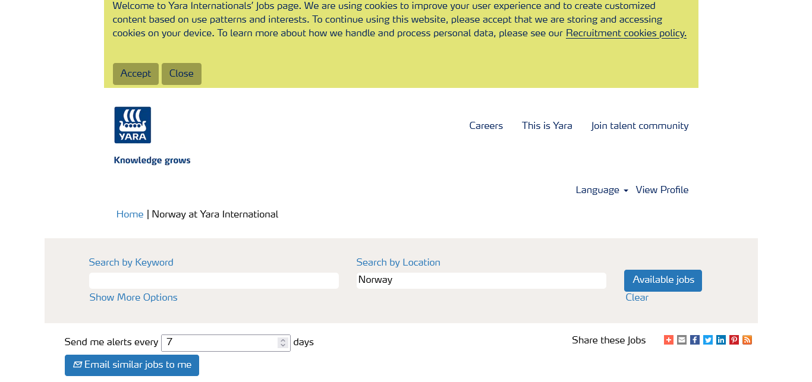Go to This is Yara
812x382 pixels.
point(547,126)
